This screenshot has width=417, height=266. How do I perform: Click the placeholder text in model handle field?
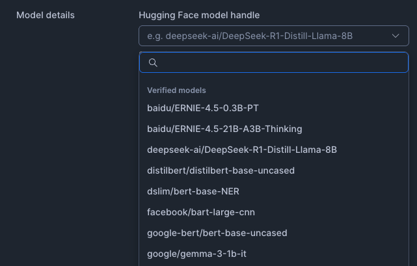250,36
